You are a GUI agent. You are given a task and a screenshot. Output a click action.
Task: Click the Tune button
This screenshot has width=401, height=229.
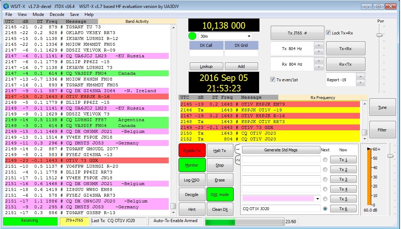tap(382, 107)
